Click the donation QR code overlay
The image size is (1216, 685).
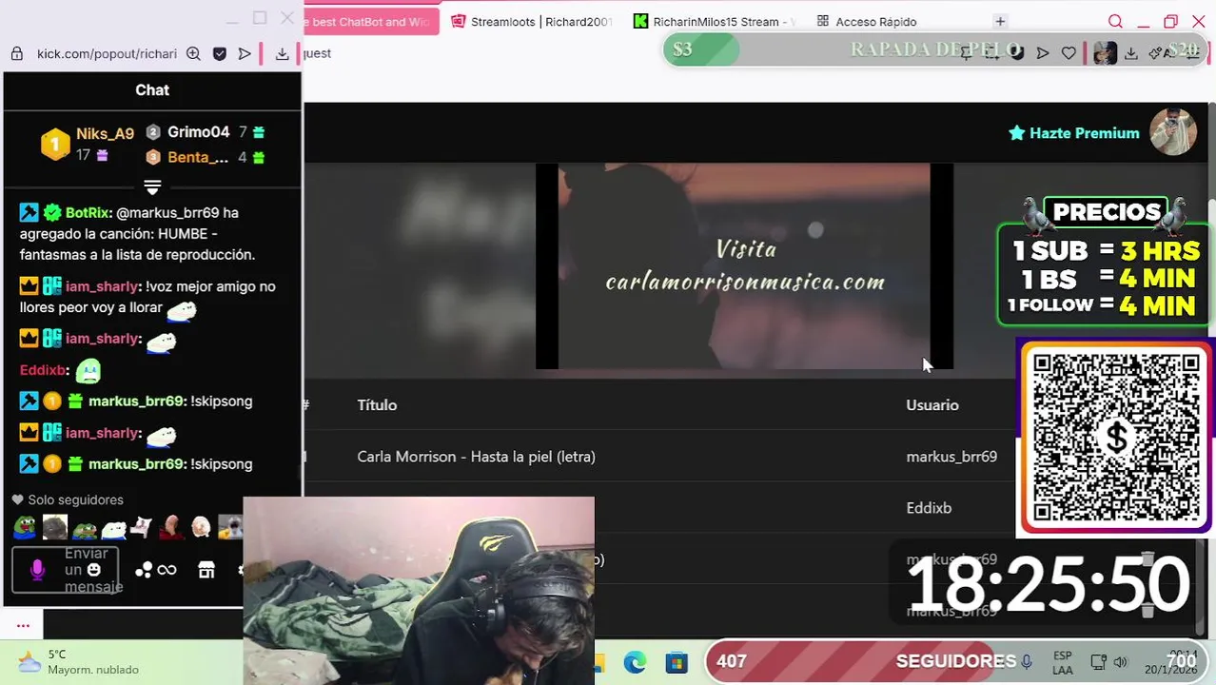(x=1116, y=438)
